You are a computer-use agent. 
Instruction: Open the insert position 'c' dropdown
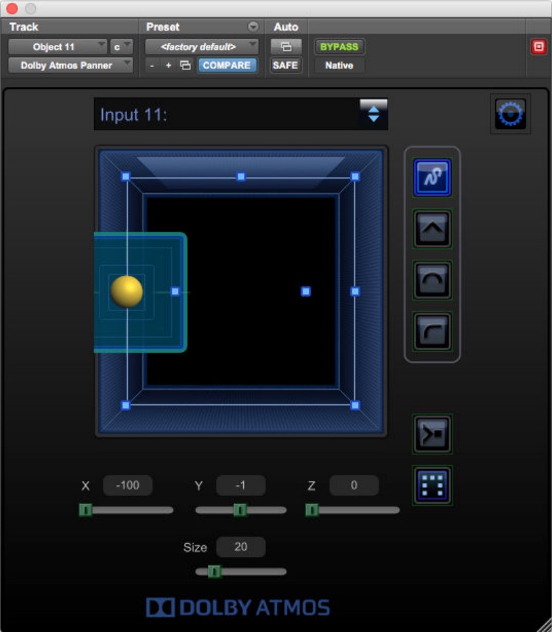[x=121, y=47]
